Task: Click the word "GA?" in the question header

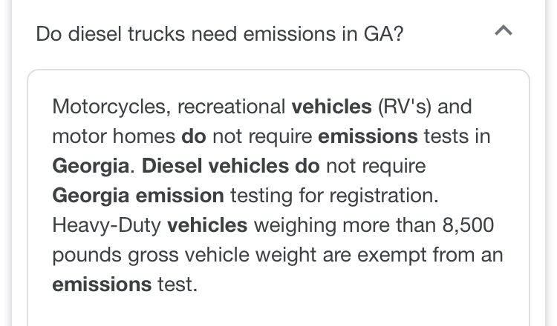Action: pos(383,34)
